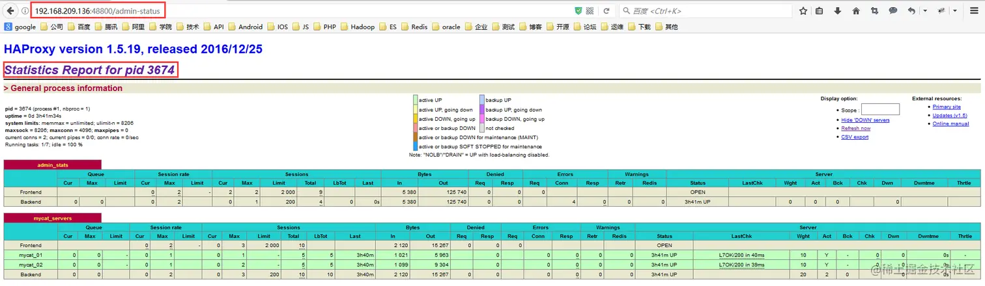Reload the page with the refresh icon
This screenshot has height=286, width=985.
point(606,11)
